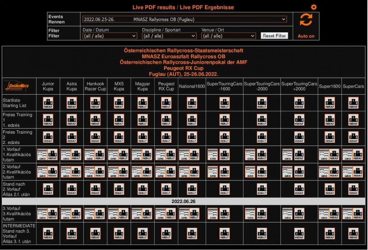368x250 pixels.
Task: Toggle the Auto on refresh icon
Action: [306, 20]
